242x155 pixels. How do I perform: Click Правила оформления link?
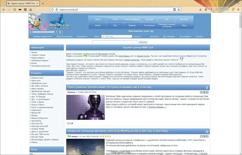(x=43, y=36)
